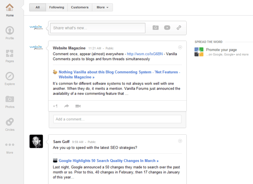Expand the More dropdown in stream filters
This screenshot has width=253, height=184.
click(x=103, y=7)
